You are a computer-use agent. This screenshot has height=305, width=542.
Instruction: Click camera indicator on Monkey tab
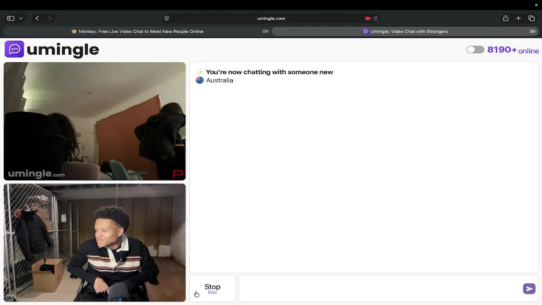(x=265, y=31)
